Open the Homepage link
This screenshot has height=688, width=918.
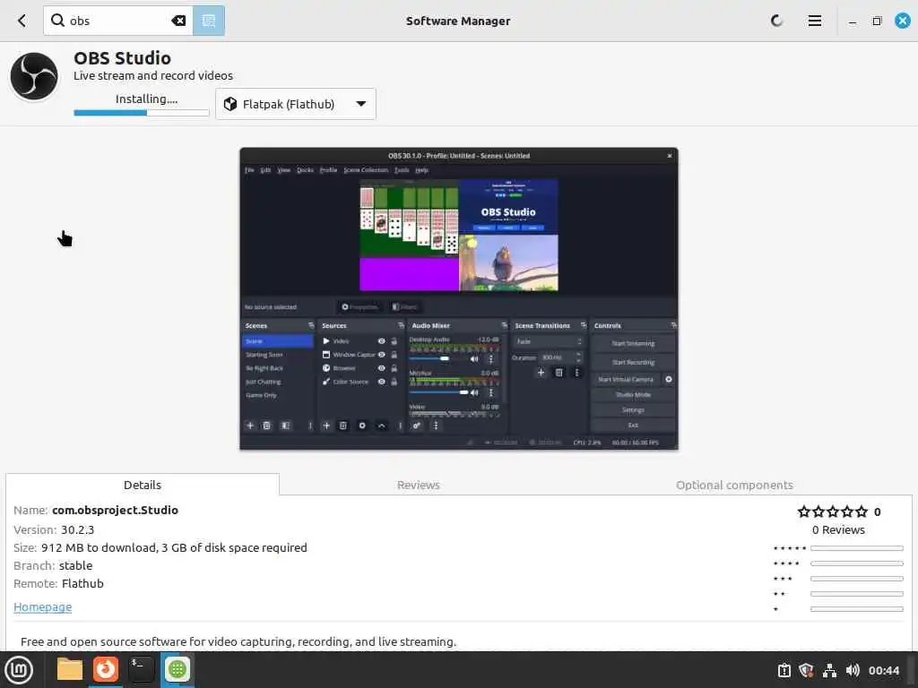click(43, 606)
